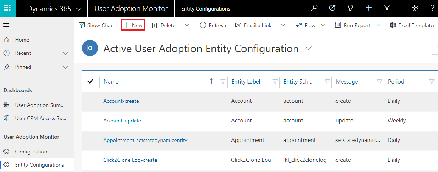Filter the Entity Label column funnel
Image resolution: width=438 pixels, height=172 pixels.
tap(275, 82)
